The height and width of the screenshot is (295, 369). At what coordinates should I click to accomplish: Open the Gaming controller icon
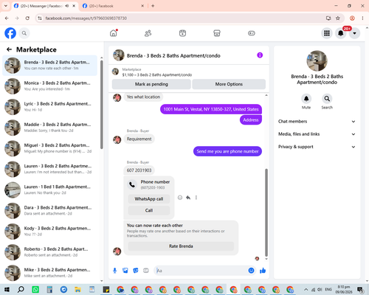click(x=252, y=33)
